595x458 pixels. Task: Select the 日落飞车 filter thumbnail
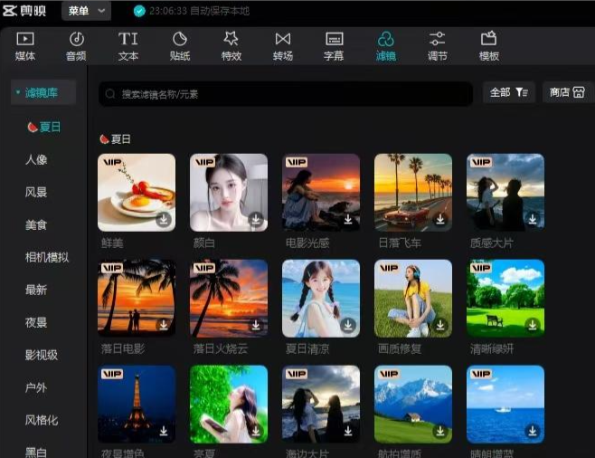point(413,193)
